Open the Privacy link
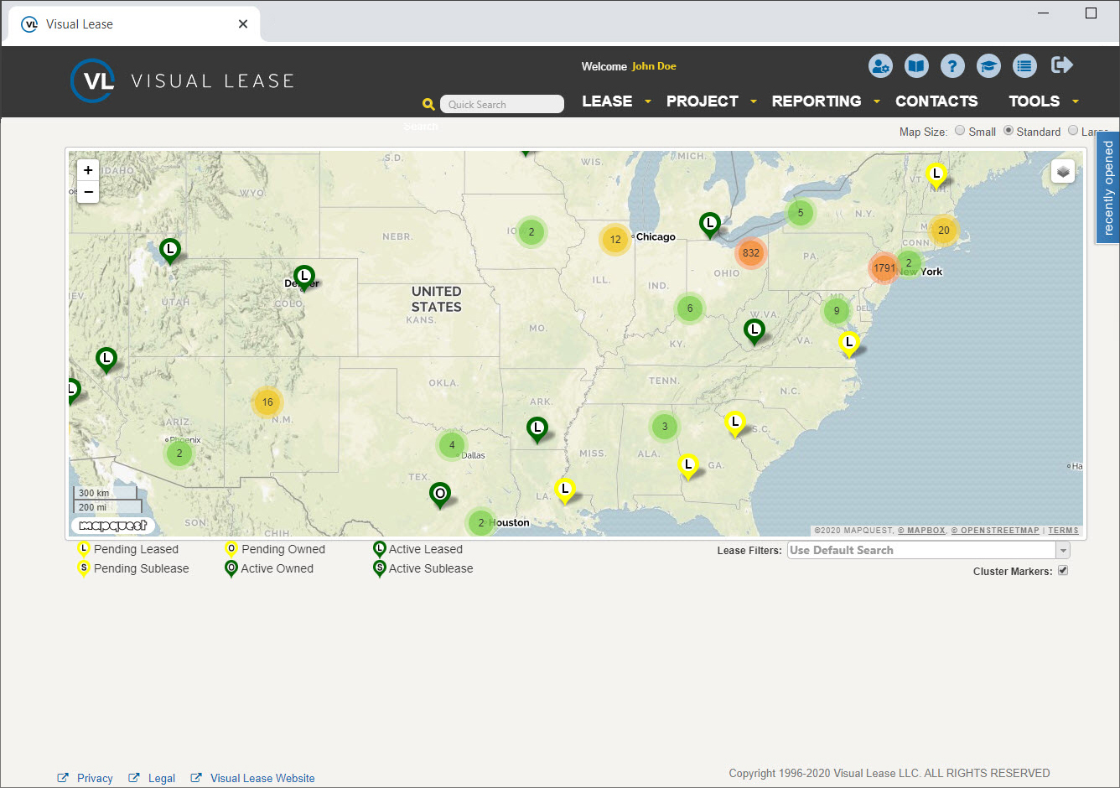The width and height of the screenshot is (1120, 788). tap(95, 778)
